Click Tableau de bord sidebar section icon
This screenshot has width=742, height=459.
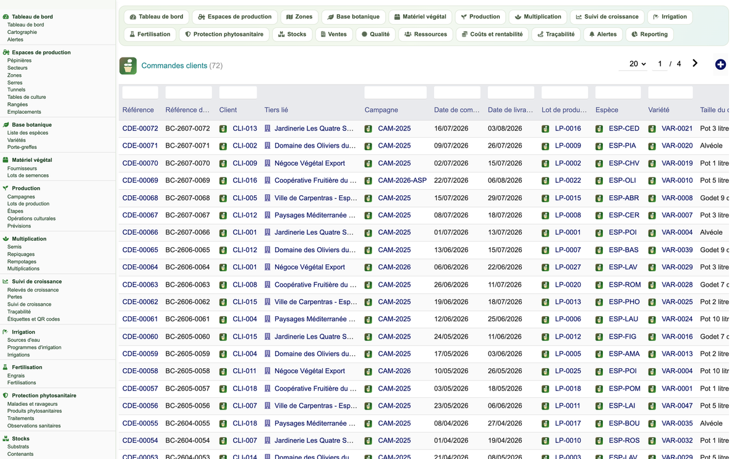tap(6, 17)
